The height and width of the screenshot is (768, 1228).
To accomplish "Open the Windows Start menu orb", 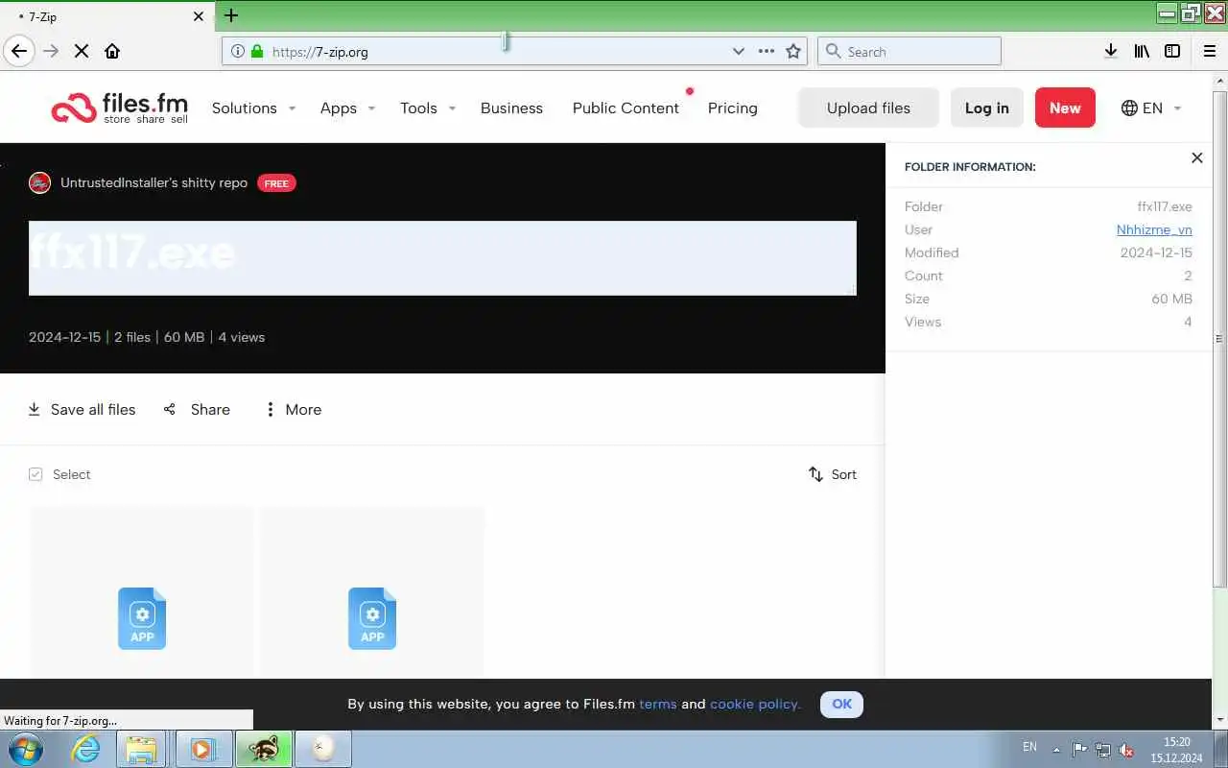I will point(26,749).
